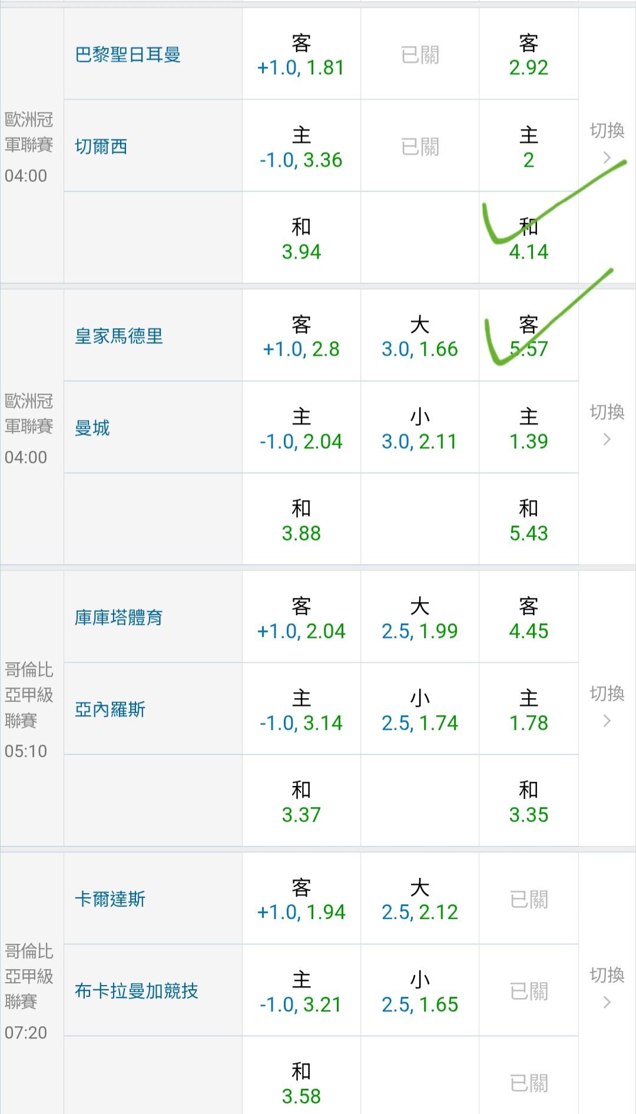Screen dimensions: 636x1114
Task: Select 客 5.57 win odds for 皇家馬德里
Action: (528, 336)
